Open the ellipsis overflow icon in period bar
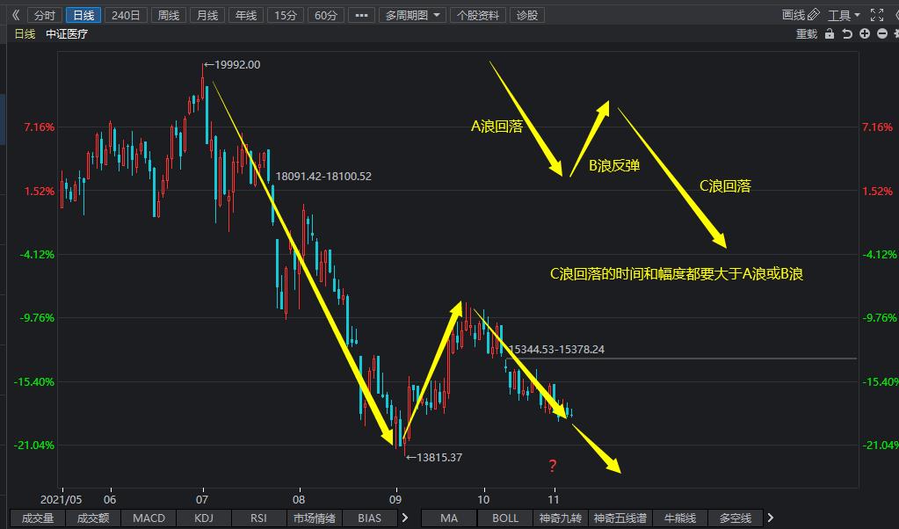 click(360, 14)
